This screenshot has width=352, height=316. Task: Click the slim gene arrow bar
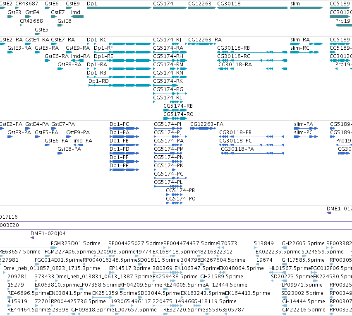pos(307,8)
